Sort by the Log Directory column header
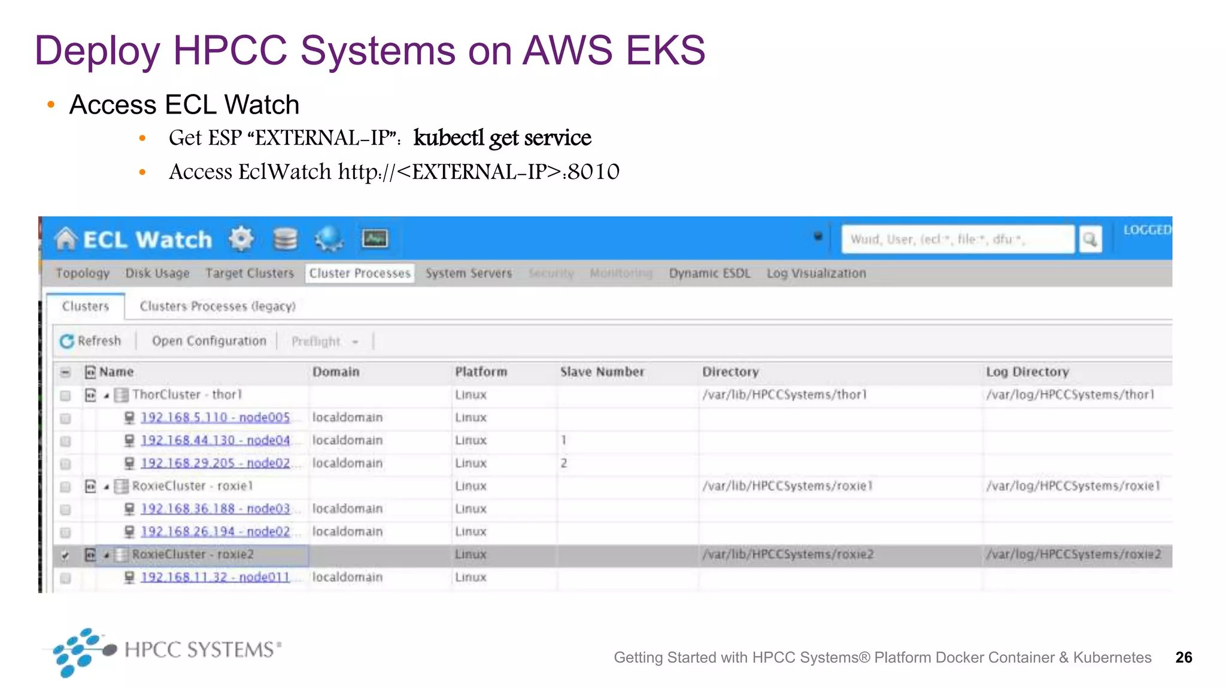This screenshot has height=689, width=1226. [1027, 372]
